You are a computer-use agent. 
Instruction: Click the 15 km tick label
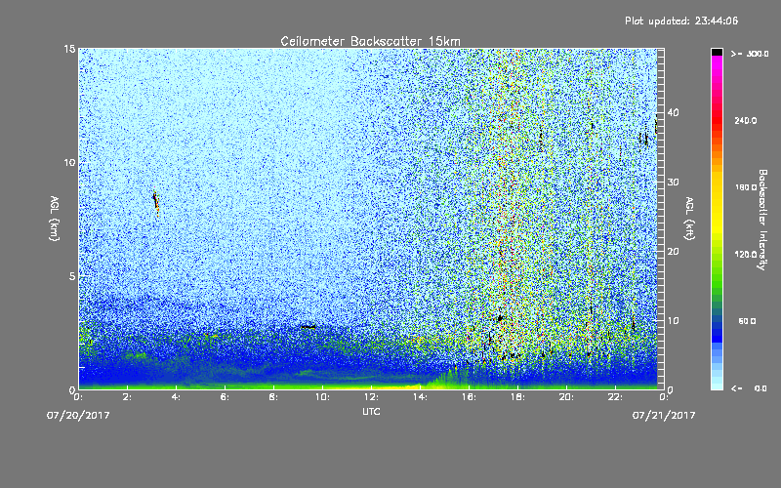(69, 49)
